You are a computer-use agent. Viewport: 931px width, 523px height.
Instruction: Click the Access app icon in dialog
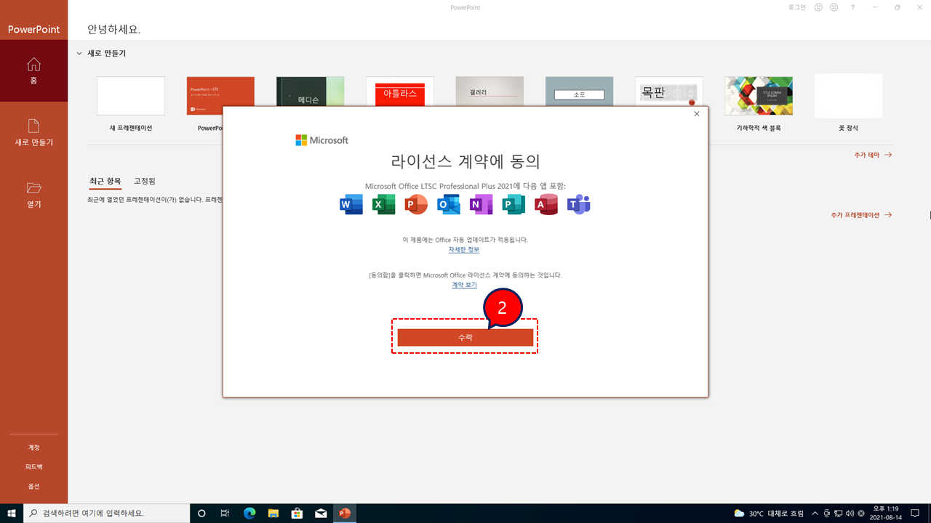pos(546,205)
